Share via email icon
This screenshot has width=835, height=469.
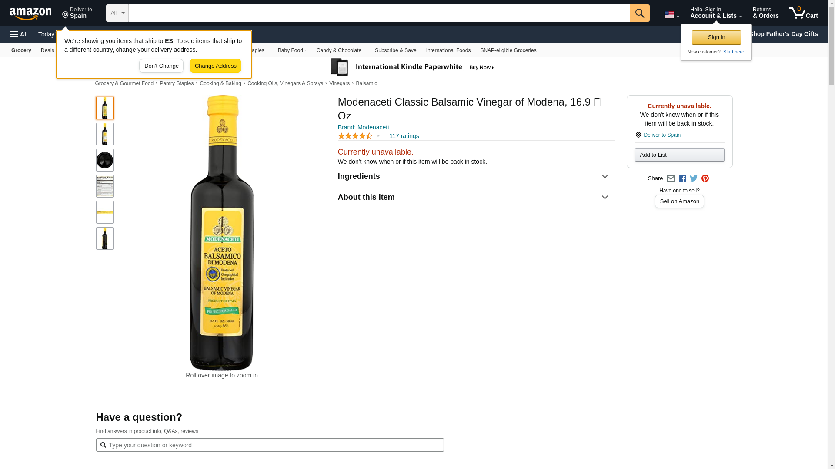671,178
